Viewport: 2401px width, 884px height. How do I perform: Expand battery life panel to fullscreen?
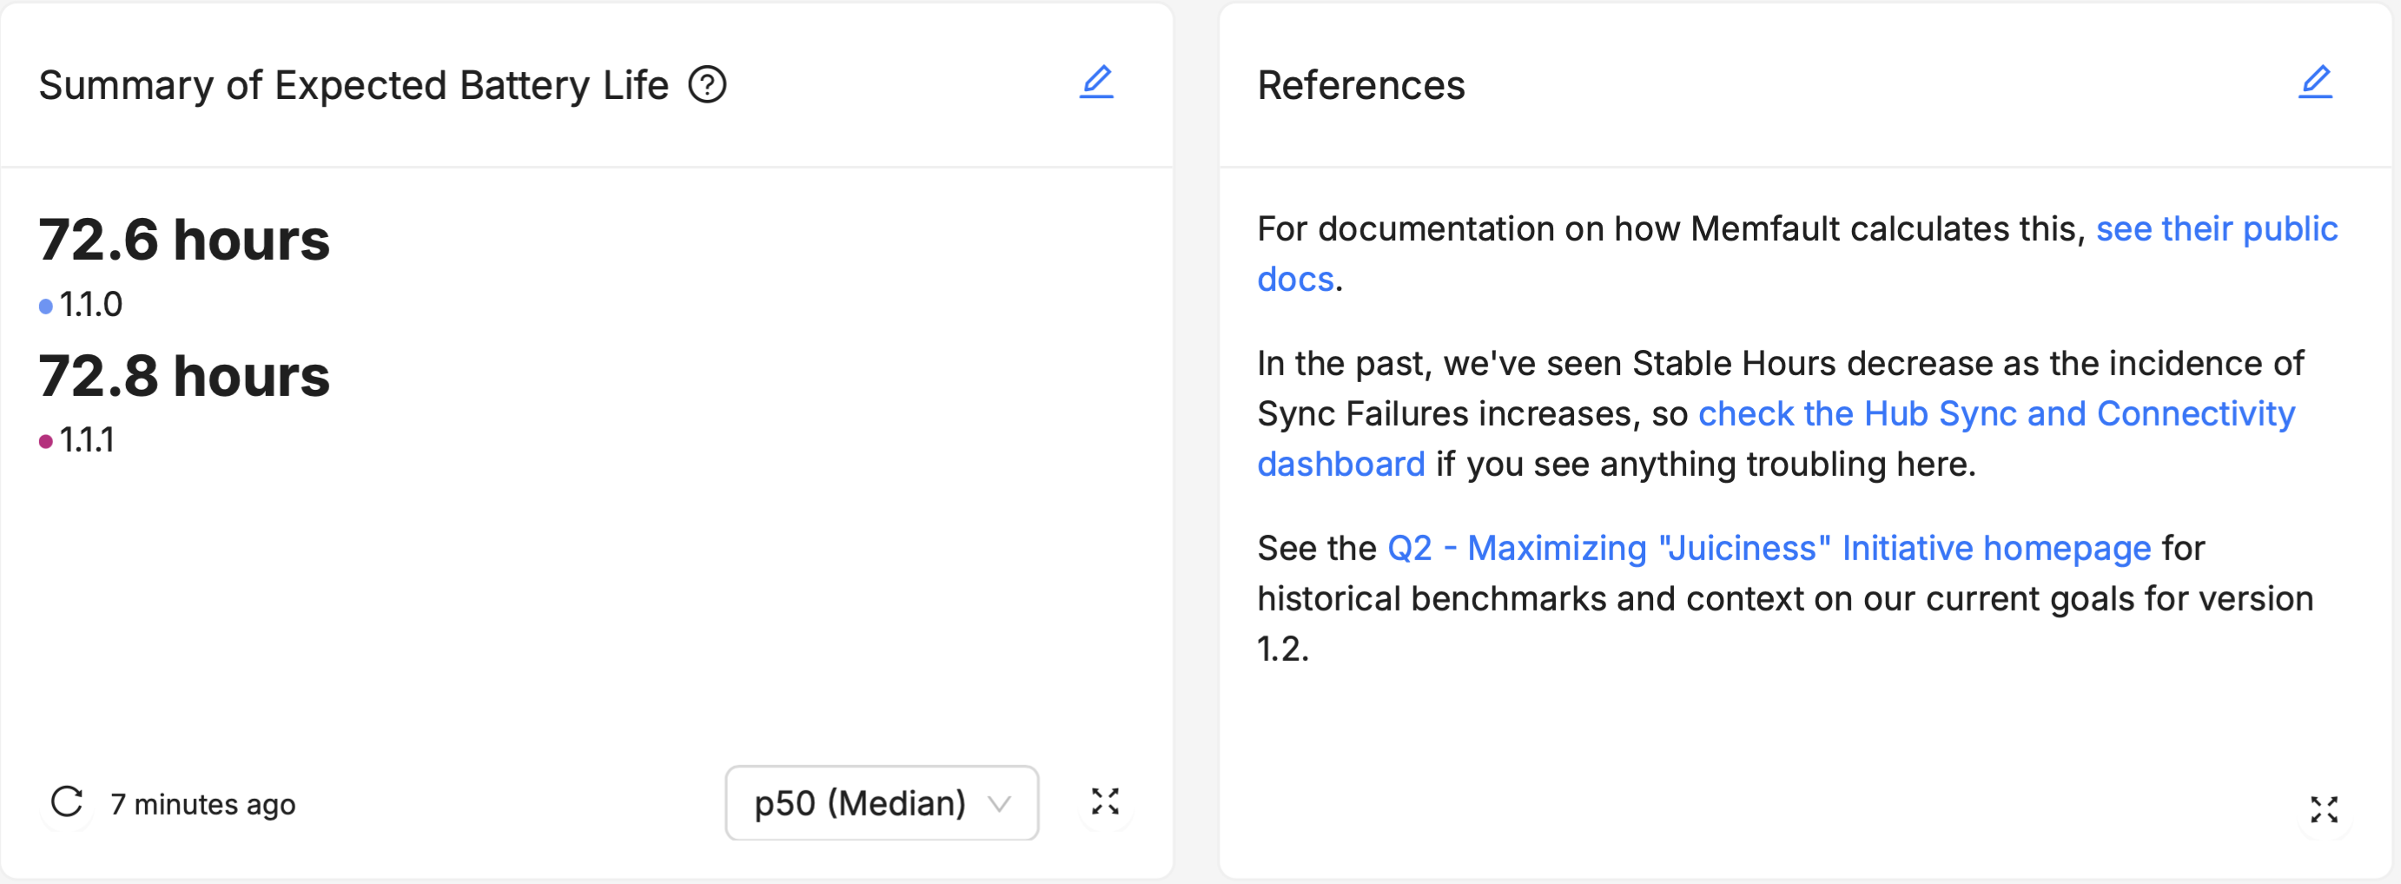1104,802
